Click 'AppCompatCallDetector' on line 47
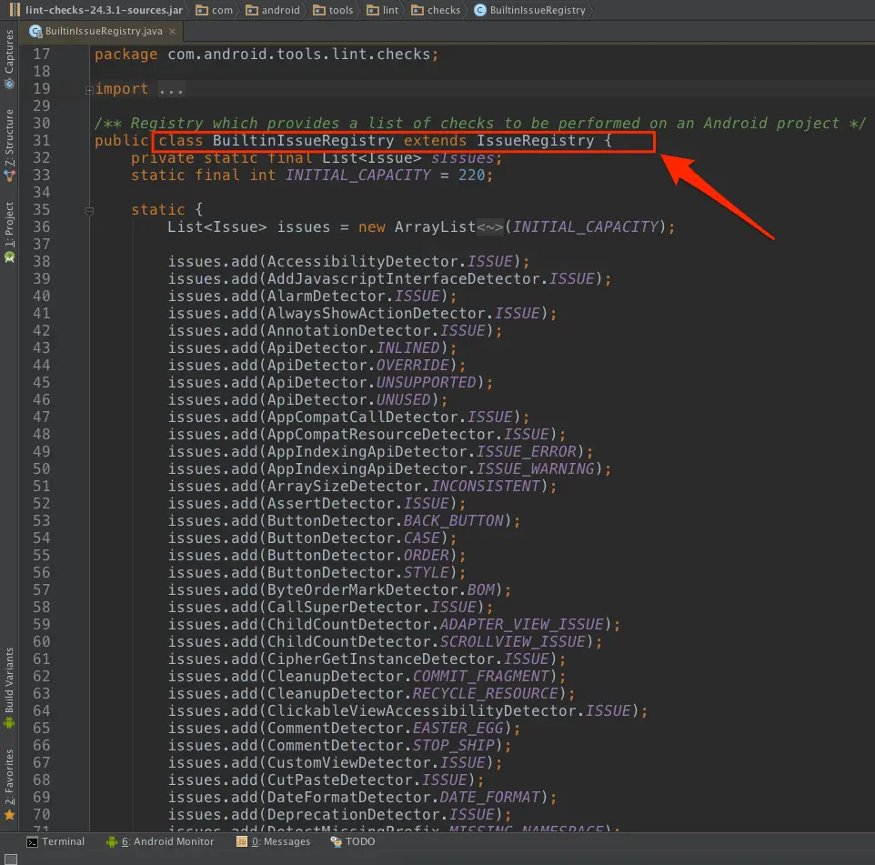The width and height of the screenshot is (875, 865). pos(362,417)
